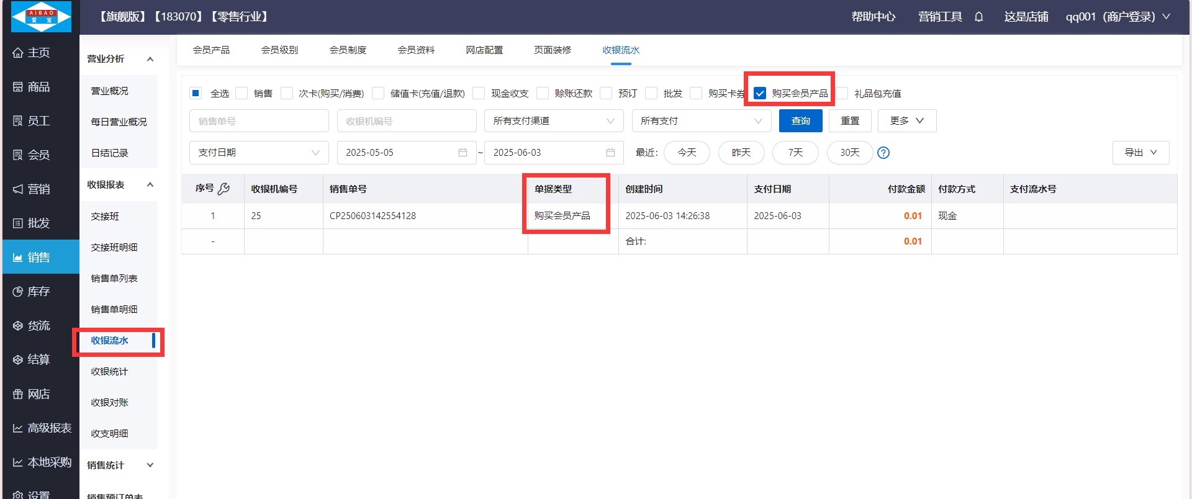The image size is (1192, 499).
Task: Open calendar picker for end date 2025-06-03
Action: 610,153
